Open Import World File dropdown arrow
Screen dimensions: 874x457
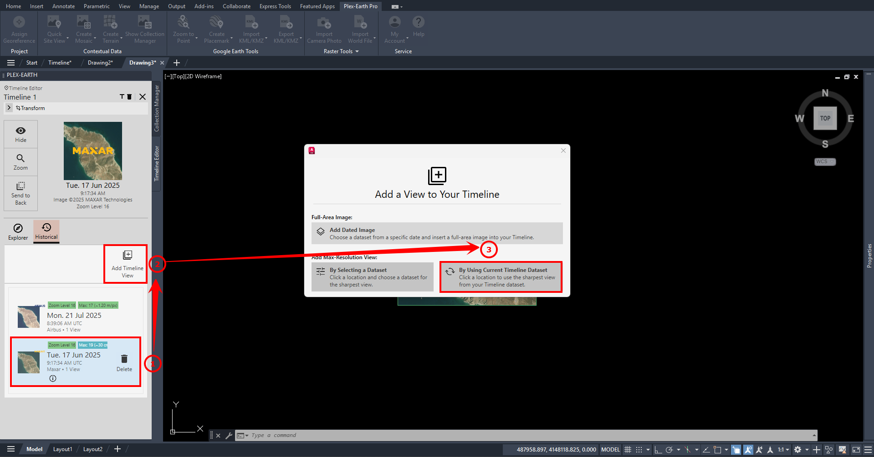pyautogui.click(x=374, y=38)
